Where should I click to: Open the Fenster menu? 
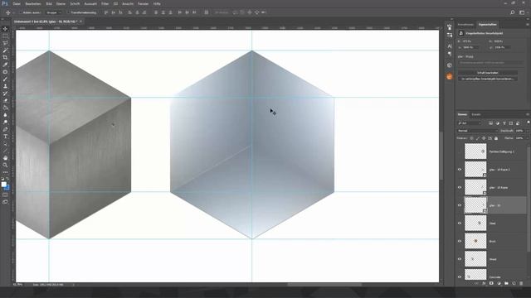[144, 3]
